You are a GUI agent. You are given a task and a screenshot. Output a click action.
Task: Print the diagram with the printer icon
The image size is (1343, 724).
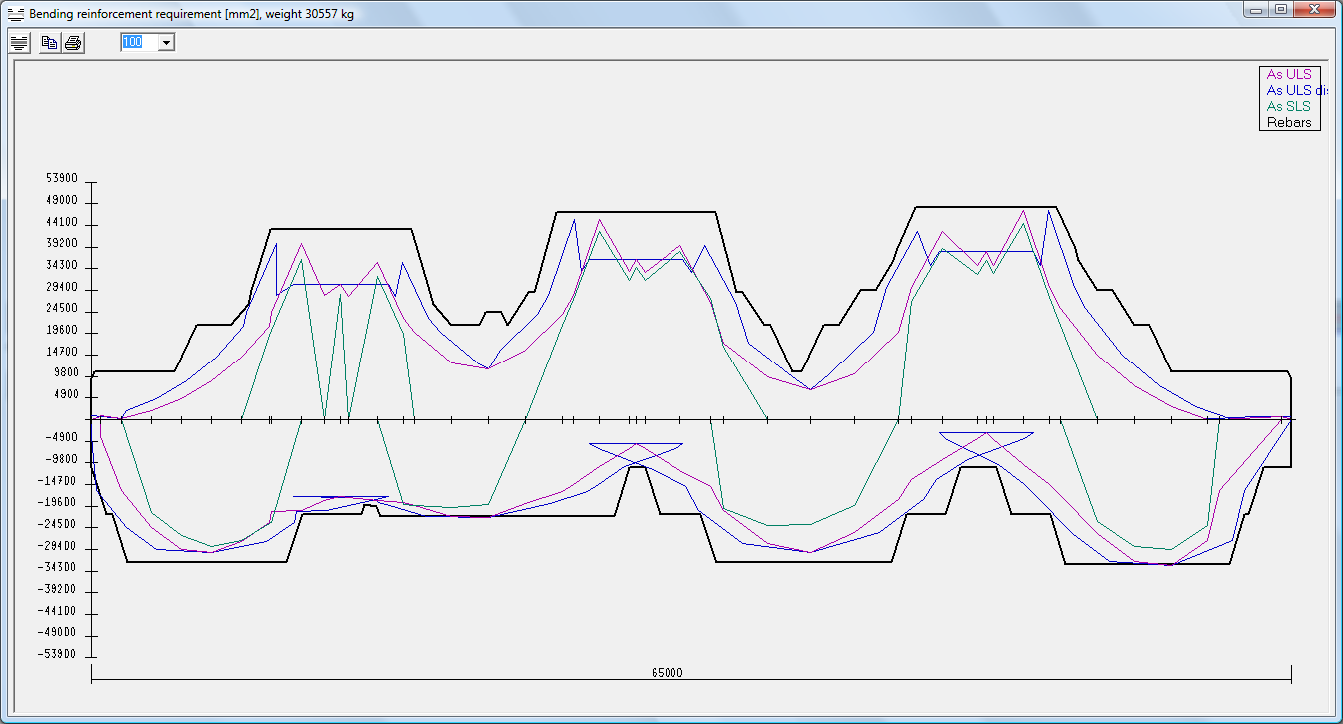(x=73, y=43)
